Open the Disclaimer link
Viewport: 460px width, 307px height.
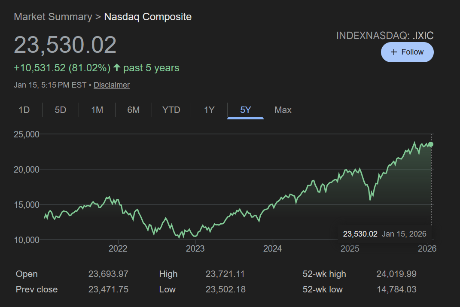tap(112, 85)
